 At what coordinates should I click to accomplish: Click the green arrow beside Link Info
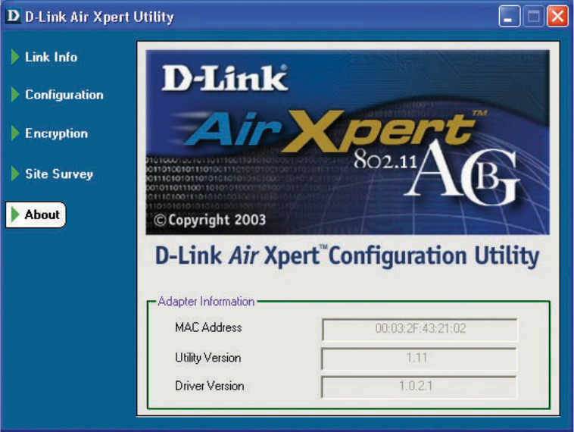[15, 57]
